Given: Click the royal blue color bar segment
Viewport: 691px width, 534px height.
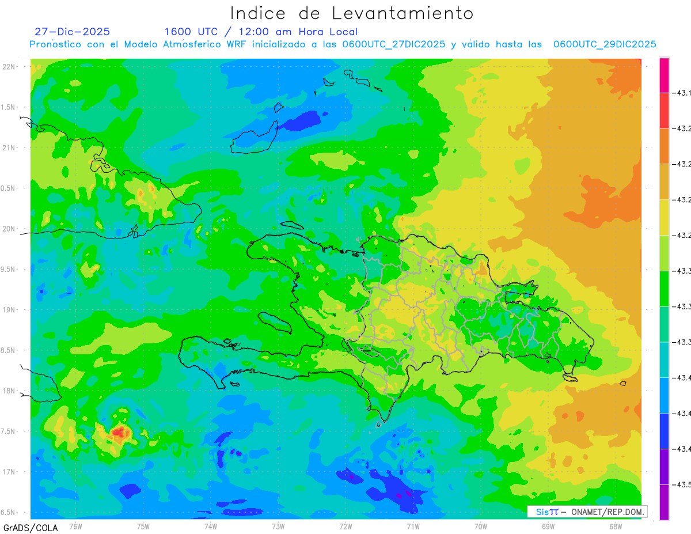Looking at the screenshot, I should [664, 431].
